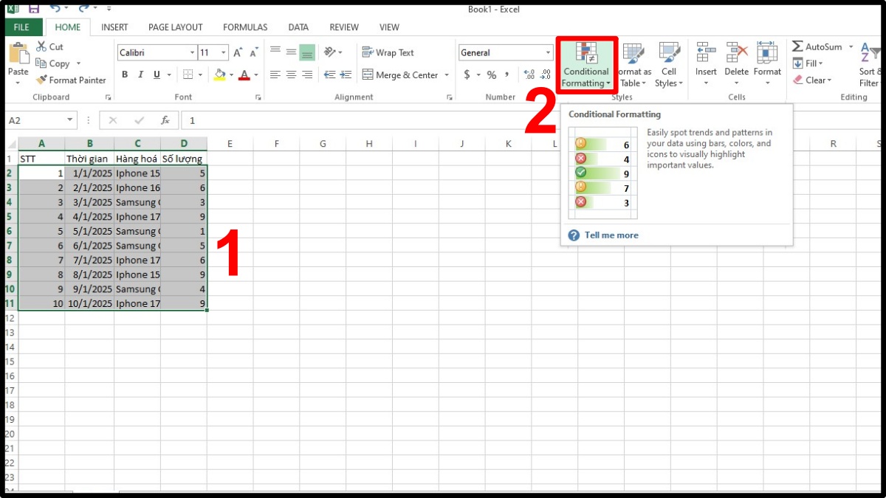Select column E header

[230, 144]
